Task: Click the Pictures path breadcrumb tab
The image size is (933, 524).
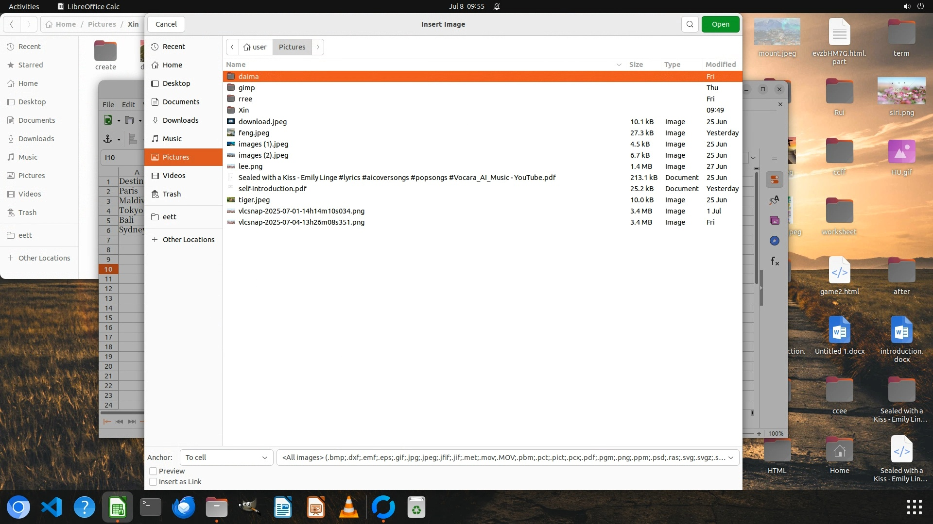Action: coord(292,47)
